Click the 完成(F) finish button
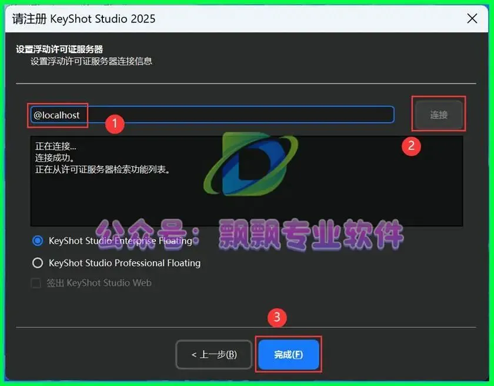Screen dimensions: 494x386 click(289, 354)
